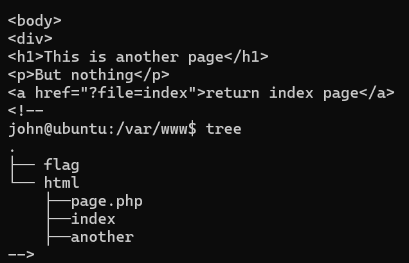Click the flag entry in the tree output

pos(62,165)
